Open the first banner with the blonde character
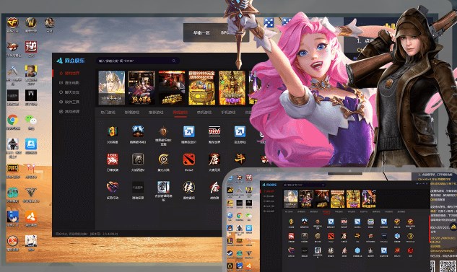The height and width of the screenshot is (272, 457). click(x=112, y=87)
